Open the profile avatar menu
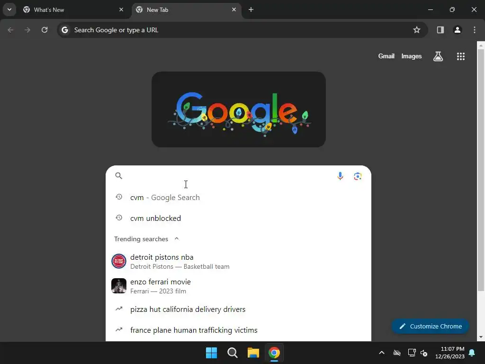The height and width of the screenshot is (364, 485). (457, 30)
